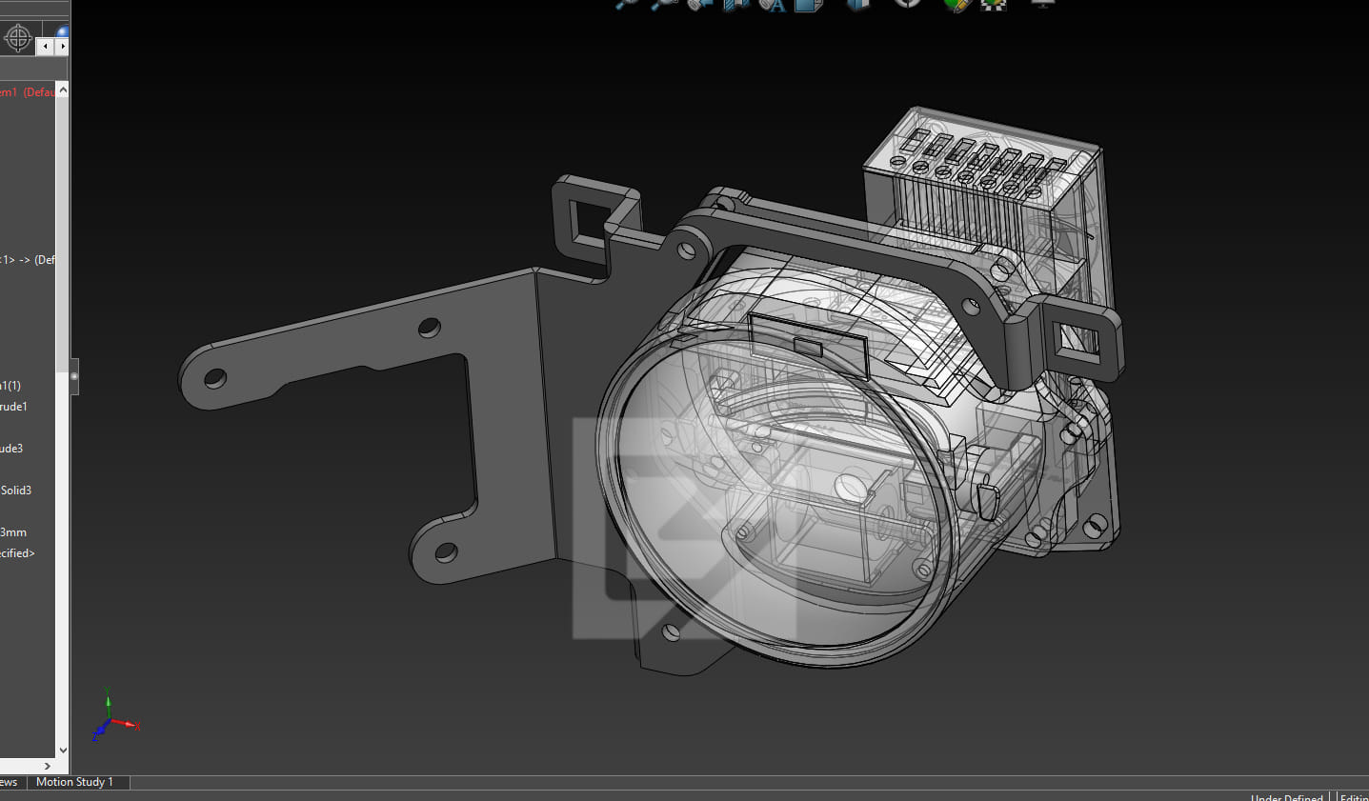Screen dimensions: 1369x801
Task: Select the 'Solid3' feature
Action: point(16,491)
